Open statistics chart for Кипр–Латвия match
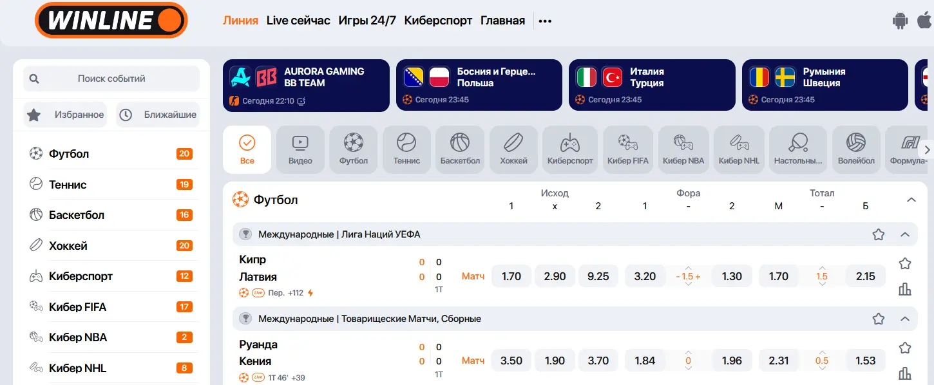Screen dimensions: 934x385 [x=905, y=289]
